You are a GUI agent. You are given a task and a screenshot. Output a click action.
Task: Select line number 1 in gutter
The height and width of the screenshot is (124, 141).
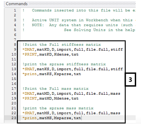coord(15,10)
